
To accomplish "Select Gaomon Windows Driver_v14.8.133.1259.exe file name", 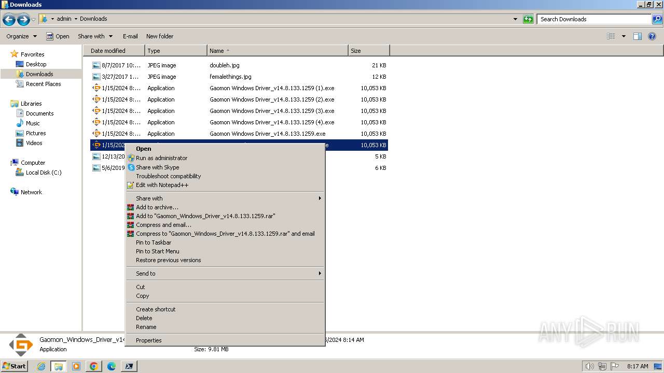I will pos(268,134).
